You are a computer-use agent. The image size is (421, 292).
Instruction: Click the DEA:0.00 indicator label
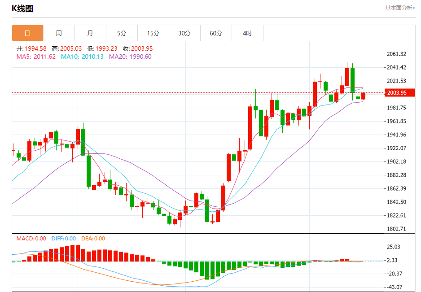coord(93,238)
